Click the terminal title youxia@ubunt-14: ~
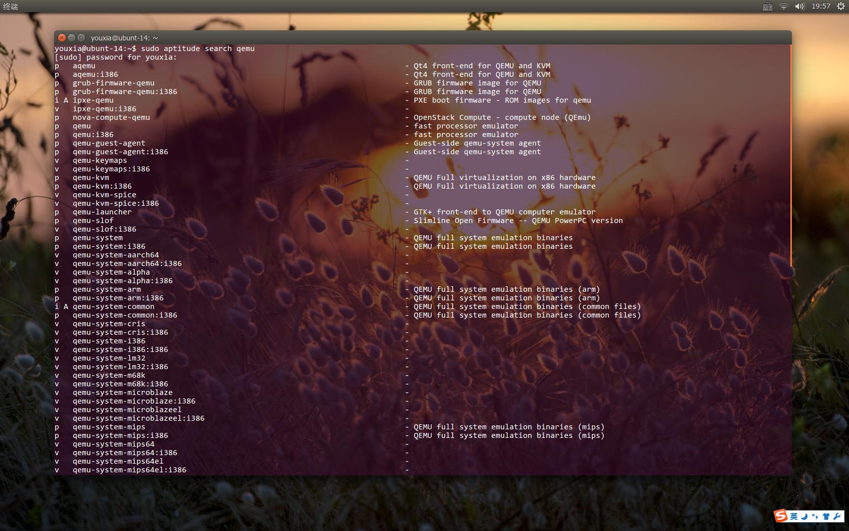The width and height of the screenshot is (849, 531). pyautogui.click(x=124, y=38)
